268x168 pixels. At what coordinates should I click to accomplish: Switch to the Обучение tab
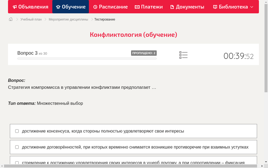coord(70,7)
